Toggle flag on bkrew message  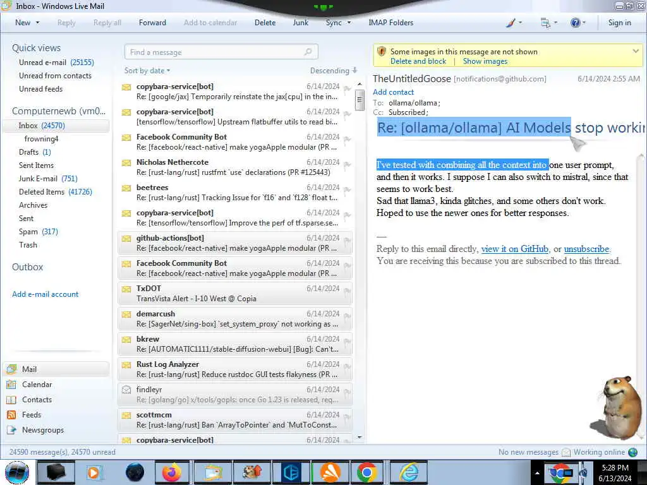pyautogui.click(x=348, y=342)
